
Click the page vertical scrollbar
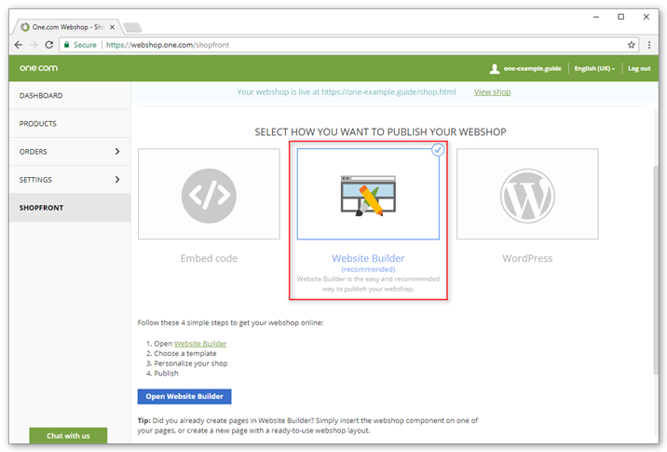tap(656, 270)
